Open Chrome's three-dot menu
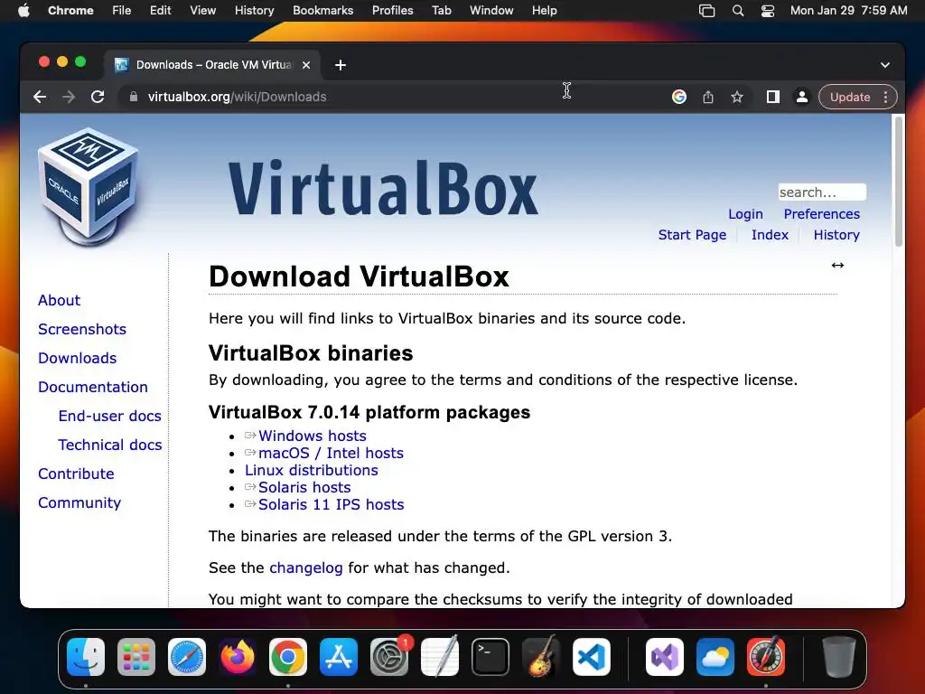Viewport: 925px width, 694px height. 885,97
